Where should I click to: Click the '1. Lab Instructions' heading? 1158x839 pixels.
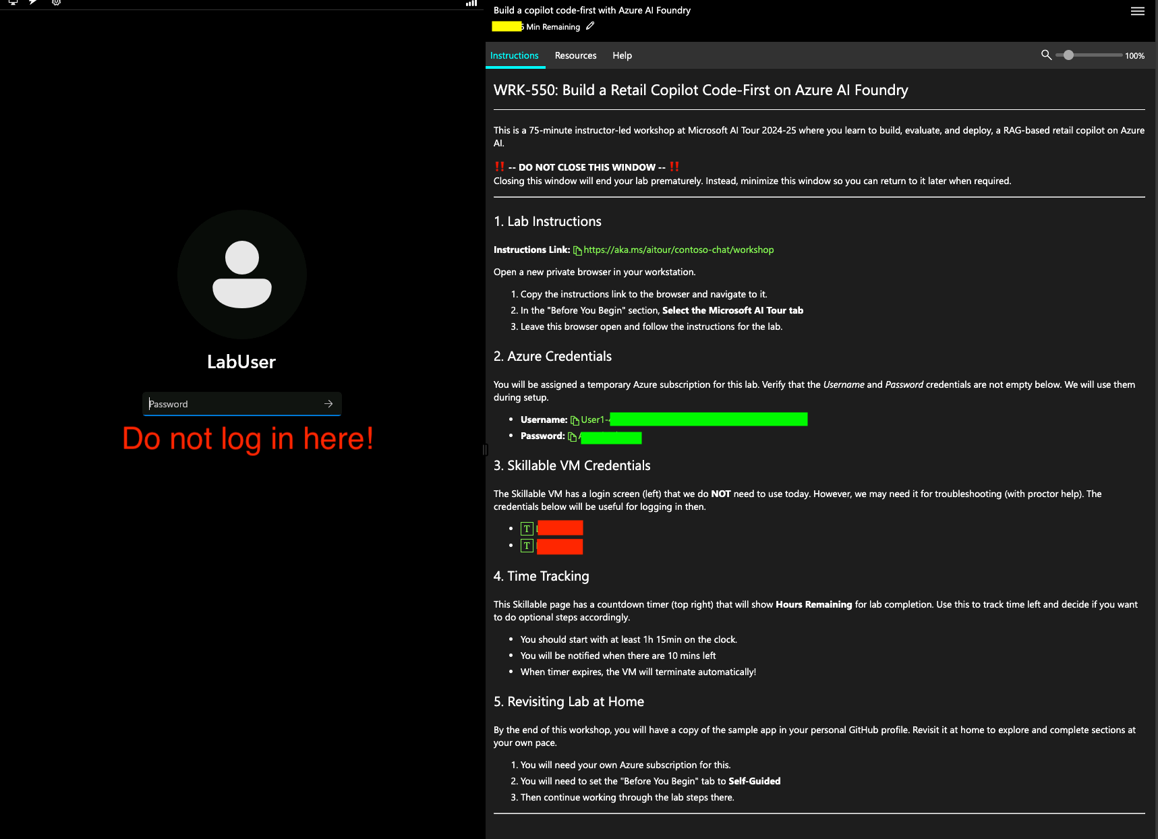coord(548,222)
